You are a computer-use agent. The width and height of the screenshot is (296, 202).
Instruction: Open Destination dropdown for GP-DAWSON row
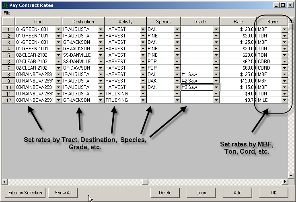(x=101, y=68)
